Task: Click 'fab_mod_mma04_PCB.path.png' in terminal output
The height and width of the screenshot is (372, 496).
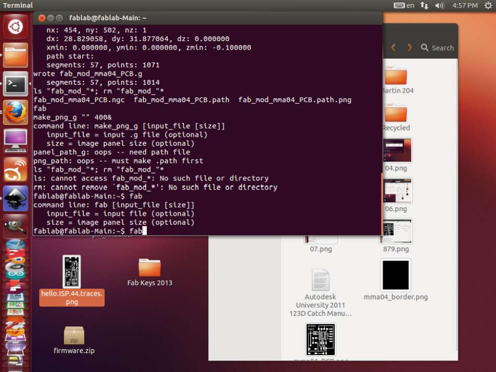Action: point(295,100)
